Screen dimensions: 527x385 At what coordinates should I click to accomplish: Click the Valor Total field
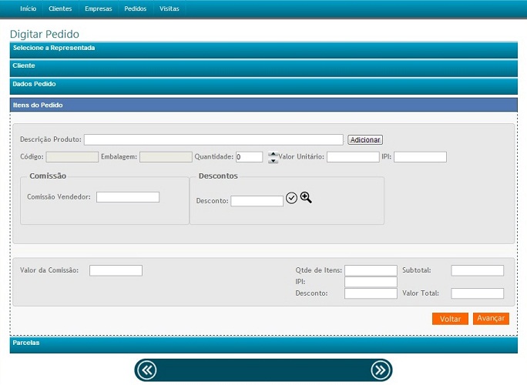coord(477,293)
